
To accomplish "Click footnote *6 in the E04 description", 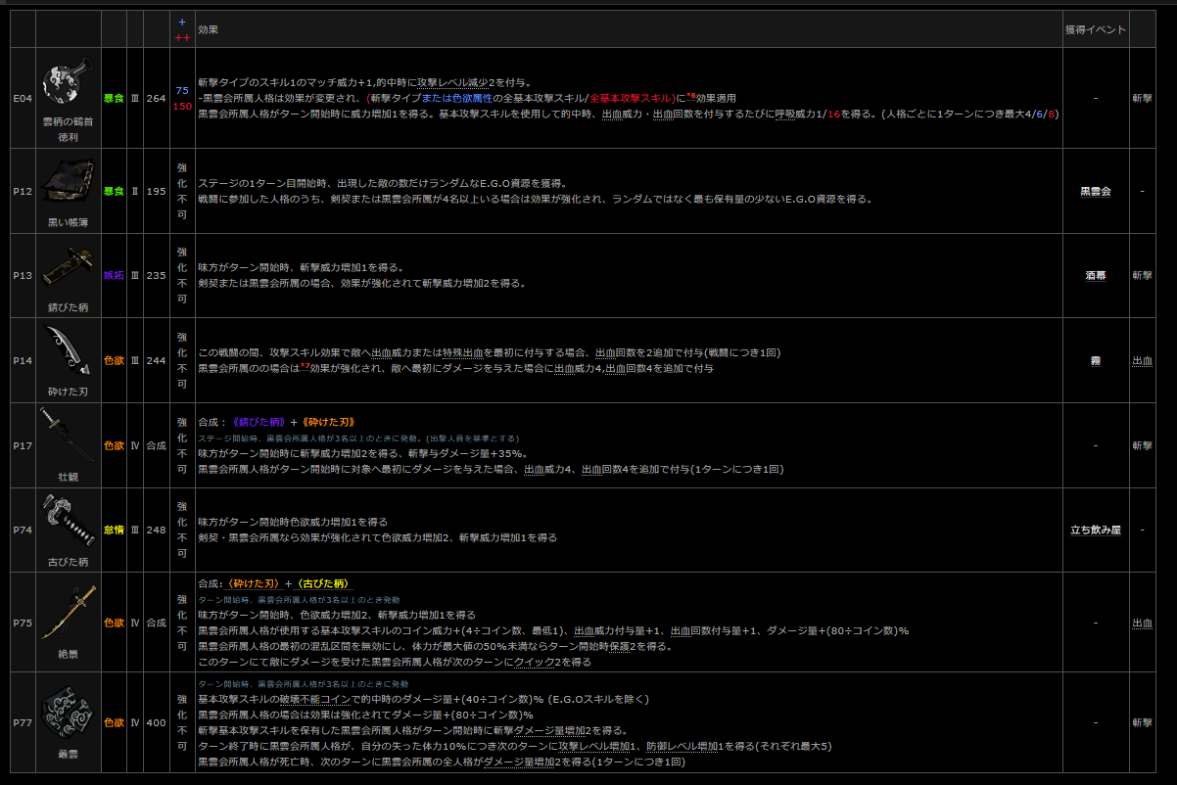I will tap(688, 96).
